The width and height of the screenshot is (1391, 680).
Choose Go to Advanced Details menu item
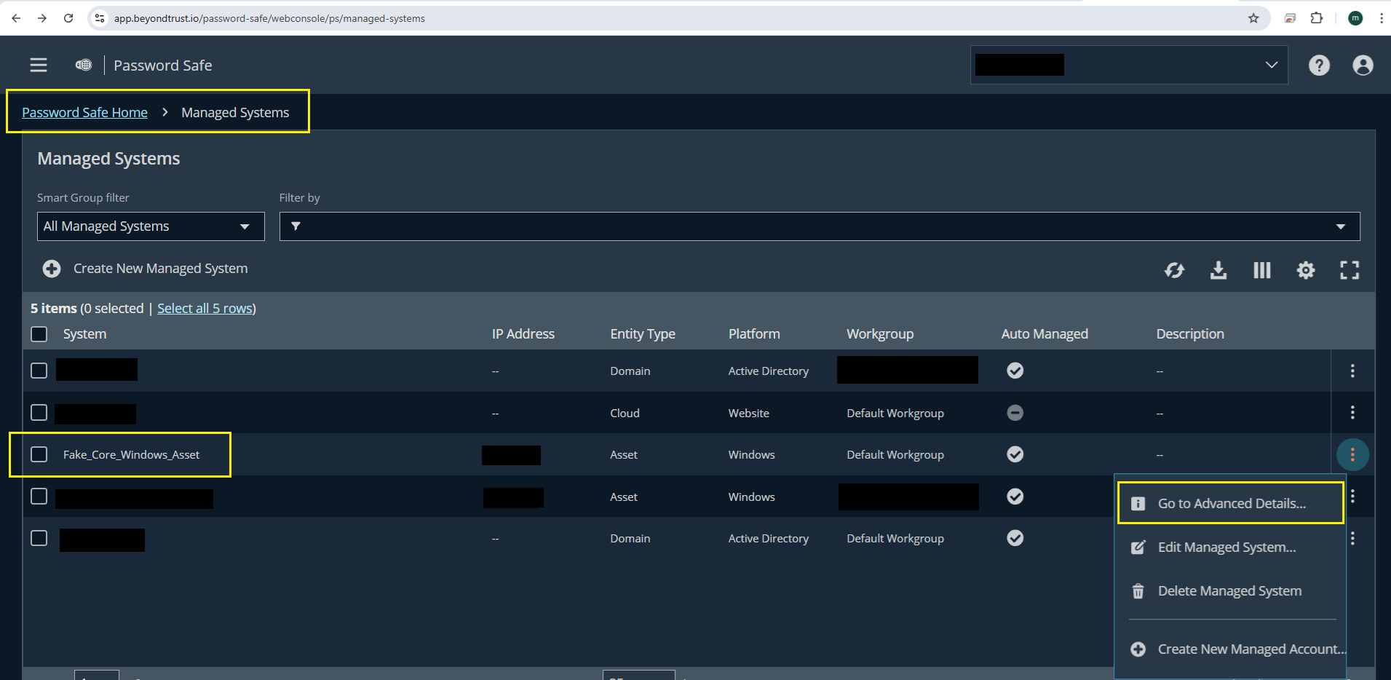tap(1231, 503)
